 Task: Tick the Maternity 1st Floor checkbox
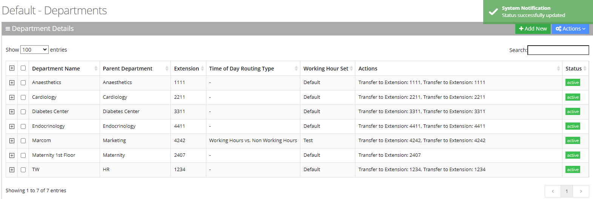(x=23, y=155)
